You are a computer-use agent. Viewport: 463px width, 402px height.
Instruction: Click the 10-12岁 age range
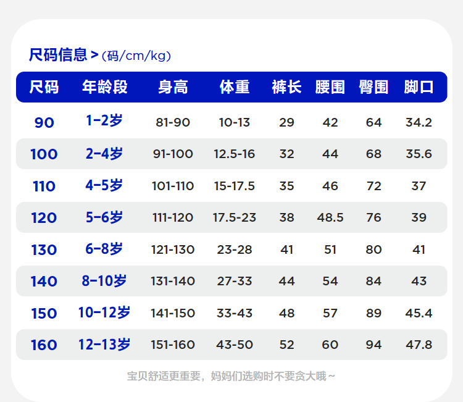[104, 312]
